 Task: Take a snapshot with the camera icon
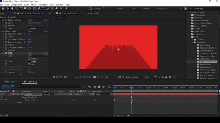point(95,77)
